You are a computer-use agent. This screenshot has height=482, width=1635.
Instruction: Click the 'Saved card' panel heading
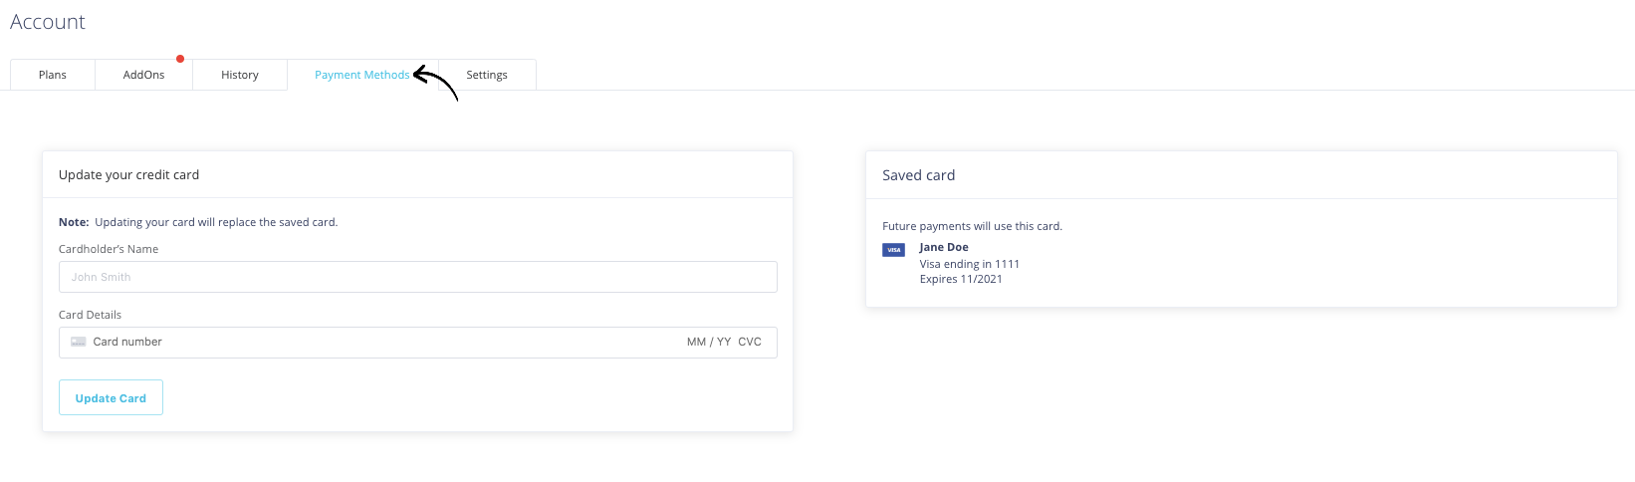point(919,175)
